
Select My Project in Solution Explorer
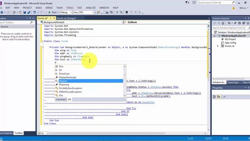pyautogui.click(x=230, y=39)
